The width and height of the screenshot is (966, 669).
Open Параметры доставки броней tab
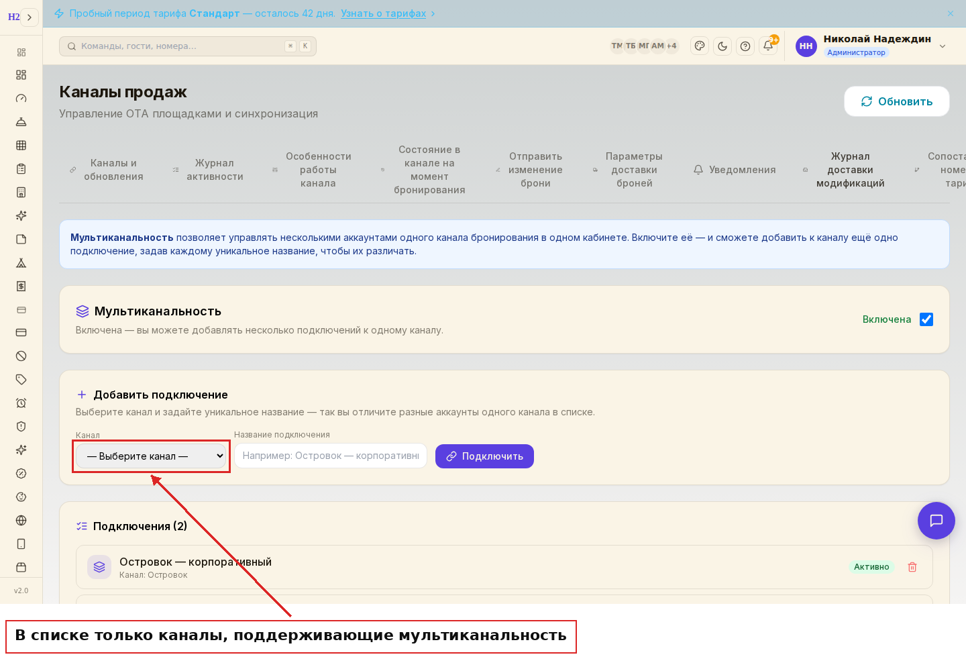click(x=628, y=170)
